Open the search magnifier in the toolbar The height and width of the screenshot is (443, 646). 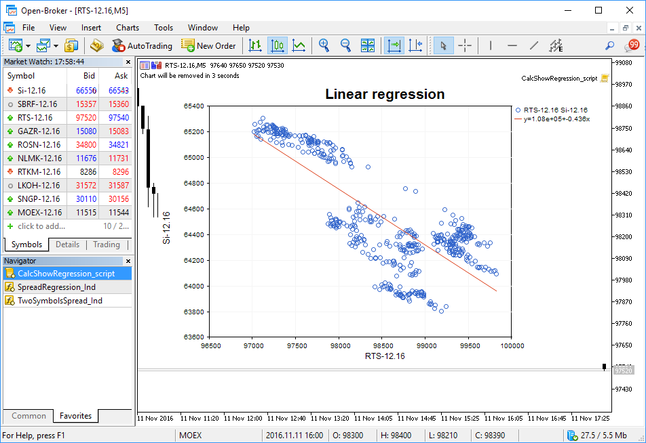[609, 45]
